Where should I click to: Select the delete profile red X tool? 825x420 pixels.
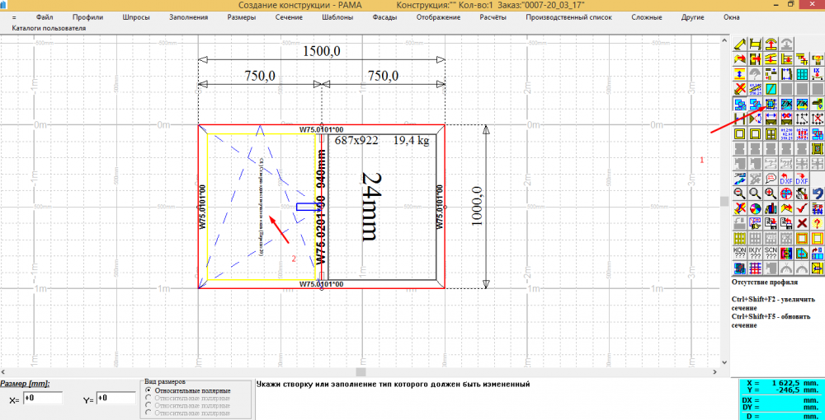[x=740, y=89]
